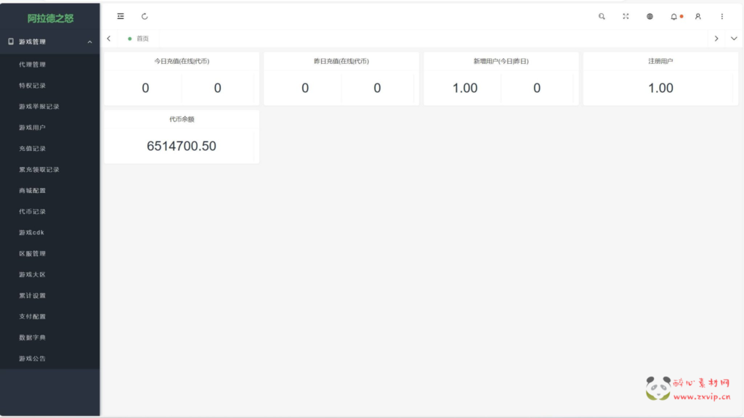The width and height of the screenshot is (744, 418).
Task: Open the user profile icon
Action: coord(697,16)
